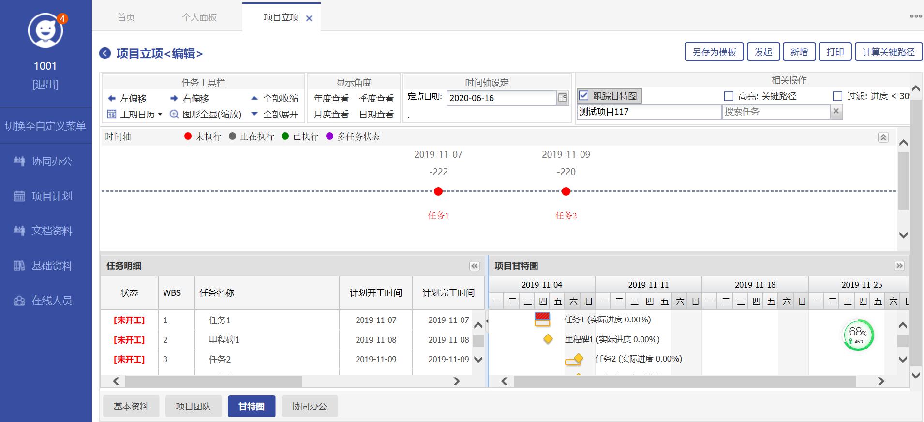Click the back arrow beside 项目立项<编辑>
The image size is (924, 422).
[x=105, y=53]
